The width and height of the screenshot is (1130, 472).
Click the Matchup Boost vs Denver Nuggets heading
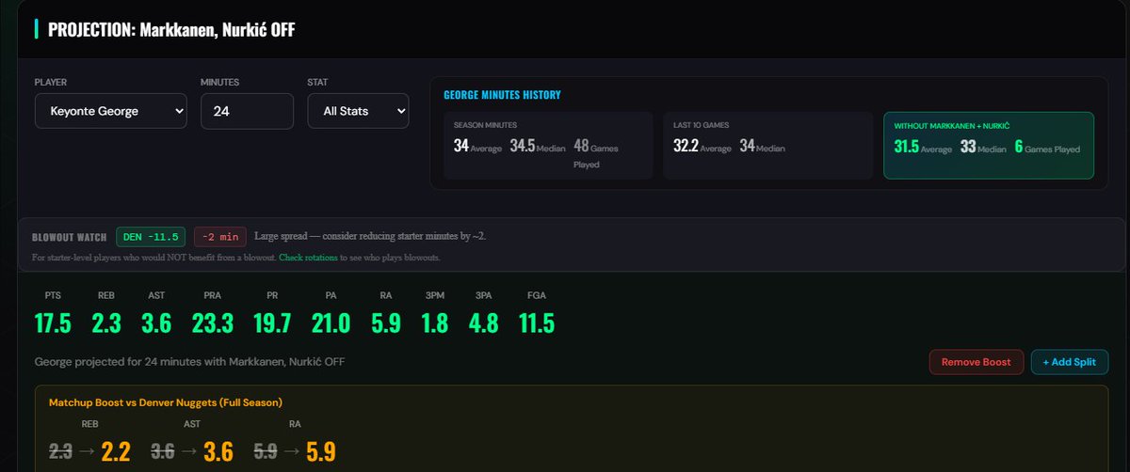pos(166,402)
